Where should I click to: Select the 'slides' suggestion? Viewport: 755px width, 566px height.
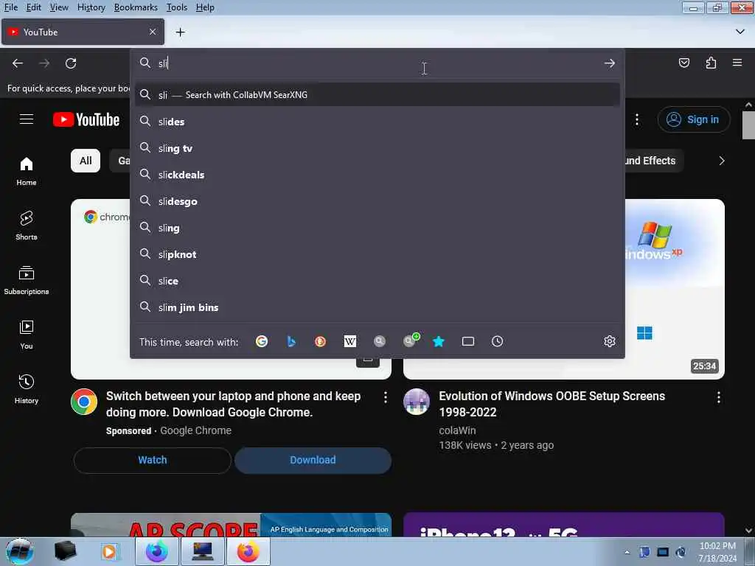377,122
